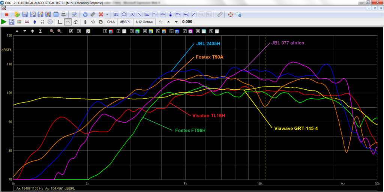This screenshot has height=192, width=384.
Task: Click the red X delete icon
Action: click(100, 14)
